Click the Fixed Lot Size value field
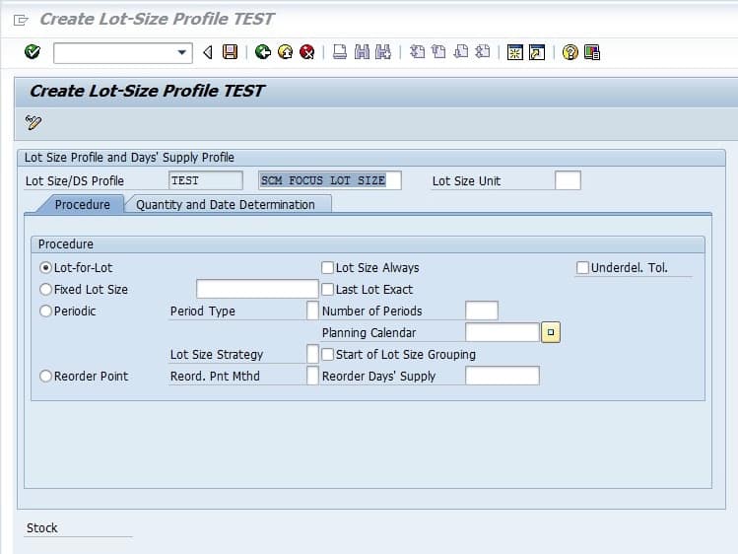 point(257,289)
